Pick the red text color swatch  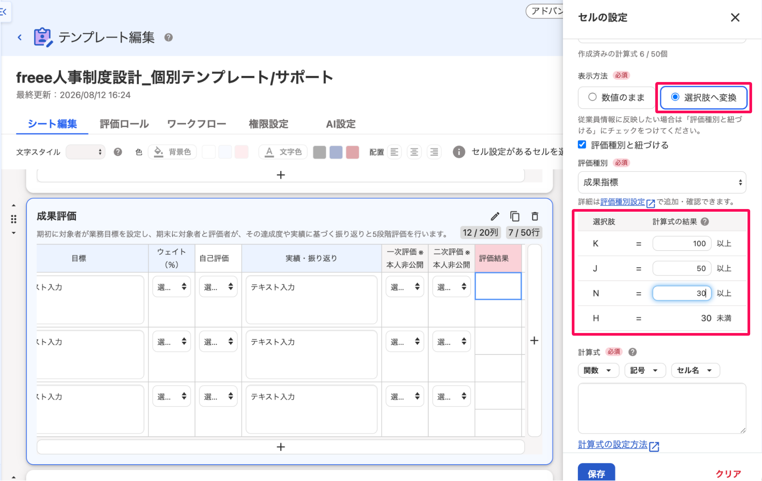point(352,152)
